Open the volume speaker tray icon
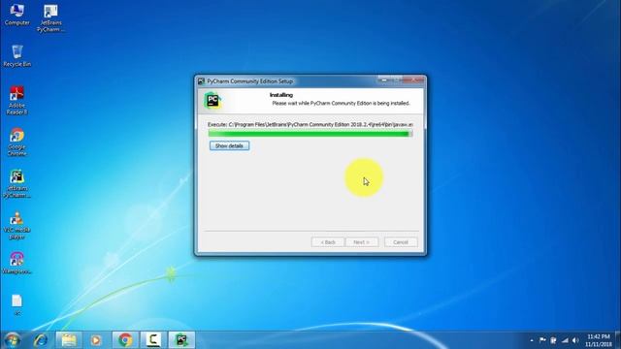 575,340
